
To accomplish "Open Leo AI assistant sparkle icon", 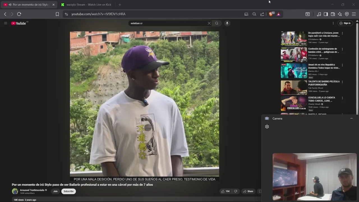I will tap(340, 14).
